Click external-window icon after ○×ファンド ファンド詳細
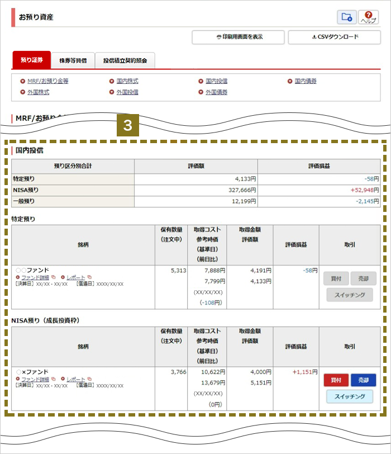This screenshot has width=391, height=454. pos(53,379)
